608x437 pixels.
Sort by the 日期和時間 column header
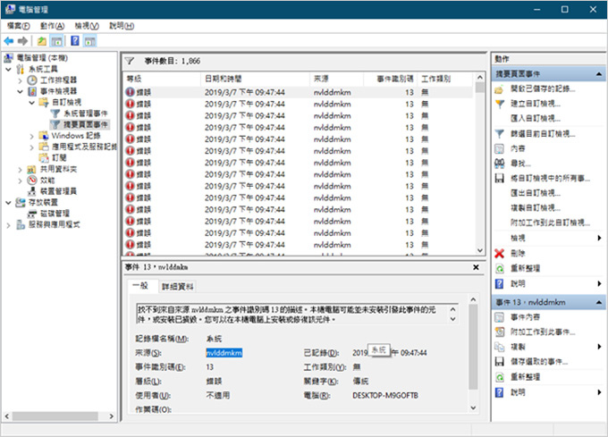[x=255, y=79]
